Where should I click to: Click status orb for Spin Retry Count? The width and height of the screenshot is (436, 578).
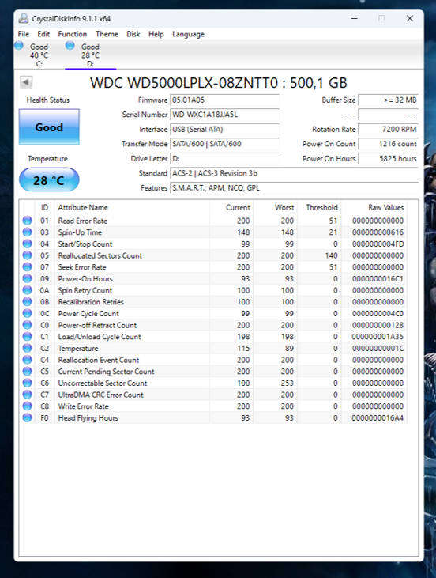27,289
